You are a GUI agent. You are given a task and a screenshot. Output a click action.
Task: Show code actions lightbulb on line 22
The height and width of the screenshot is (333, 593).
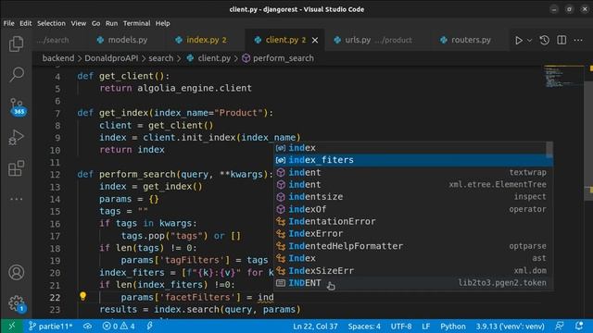(82, 296)
